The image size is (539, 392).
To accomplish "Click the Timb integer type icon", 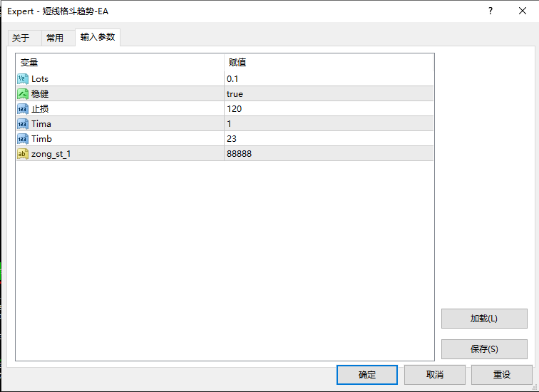I will coord(23,139).
